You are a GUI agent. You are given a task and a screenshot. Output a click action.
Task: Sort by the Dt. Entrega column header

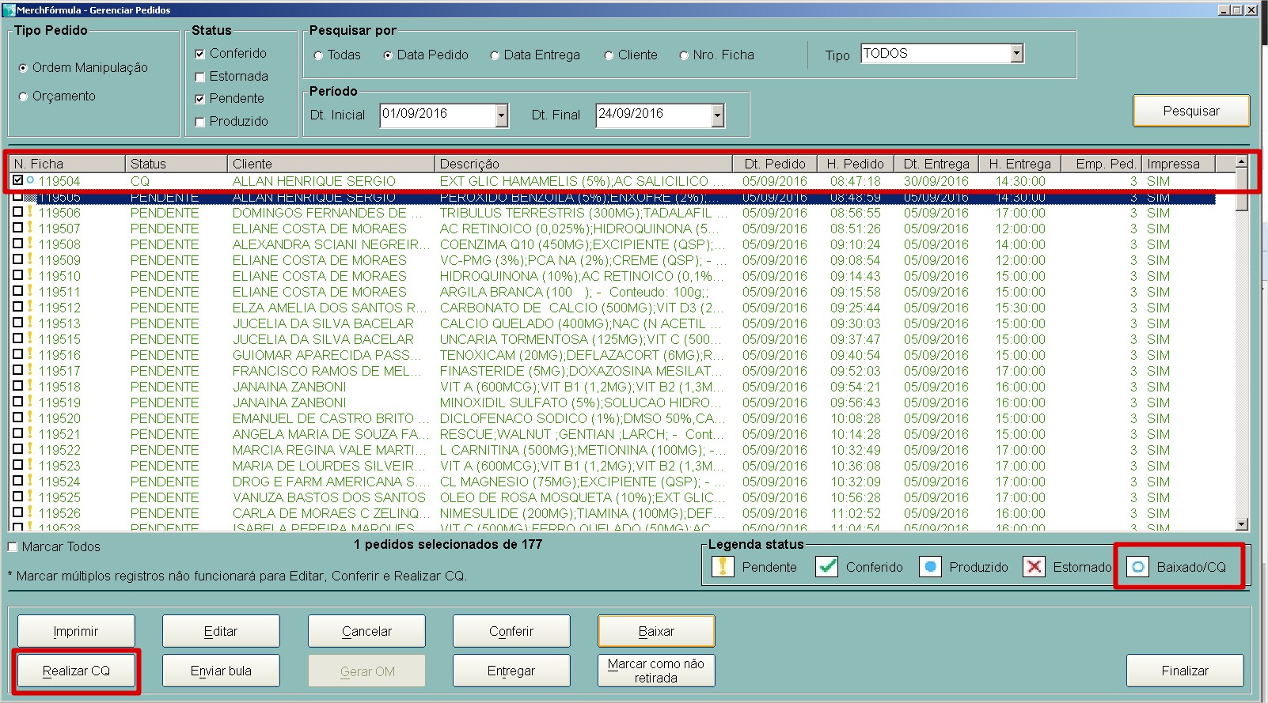tap(936, 164)
